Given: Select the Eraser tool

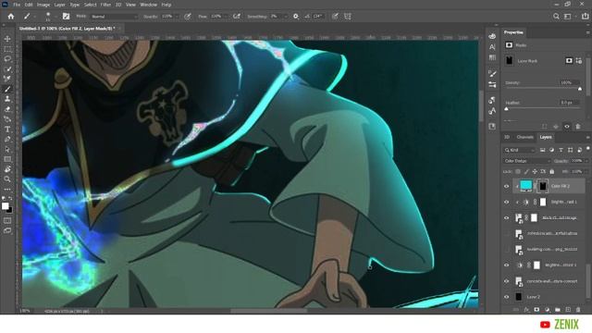Looking at the screenshot, I should point(7,109).
